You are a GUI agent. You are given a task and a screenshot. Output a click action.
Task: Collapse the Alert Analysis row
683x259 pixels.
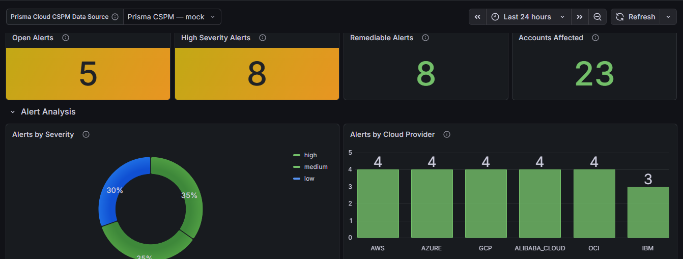tap(13, 112)
